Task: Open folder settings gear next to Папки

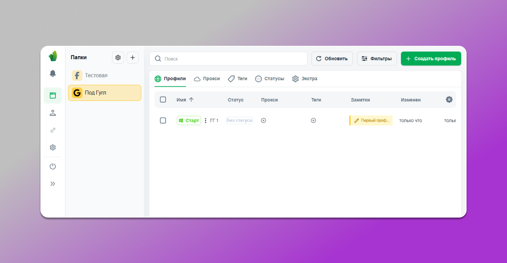Action: tap(118, 57)
